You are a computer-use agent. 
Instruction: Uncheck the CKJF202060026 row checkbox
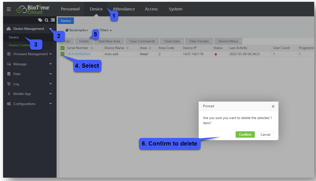point(62,54)
